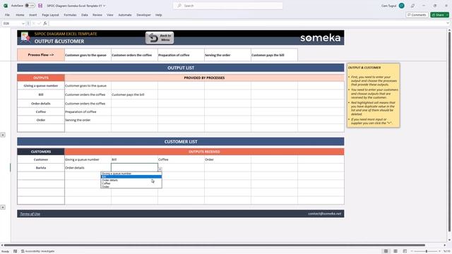Select the 'Coffee' cell in Customer row
The width and height of the screenshot is (452, 254).
[181, 159]
